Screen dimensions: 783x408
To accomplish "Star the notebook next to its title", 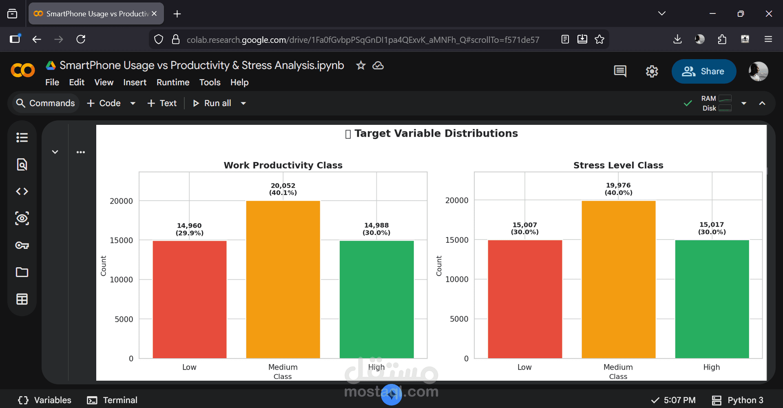I will [x=361, y=65].
